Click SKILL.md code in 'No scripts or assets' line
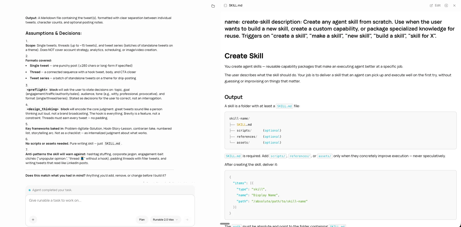Screen dimensions: 461x227 point(112,144)
